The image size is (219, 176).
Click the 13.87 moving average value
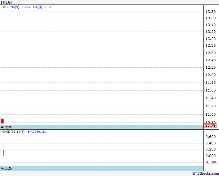(26, 7)
